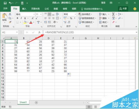
Task: Click the red font color swatch
Action: [31, 22]
